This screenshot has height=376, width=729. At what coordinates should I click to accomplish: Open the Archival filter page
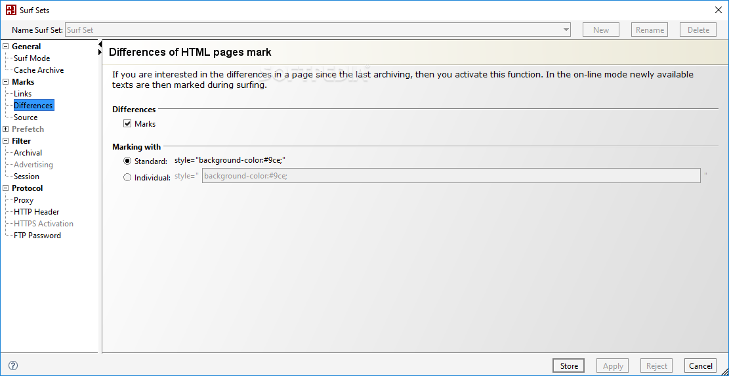28,153
